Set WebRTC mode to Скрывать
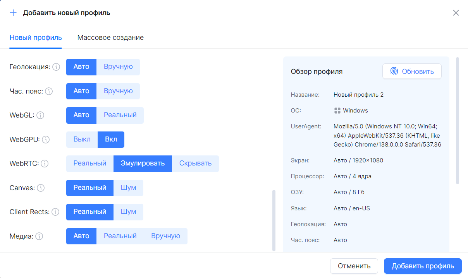This screenshot has height=278, width=468. [195, 164]
